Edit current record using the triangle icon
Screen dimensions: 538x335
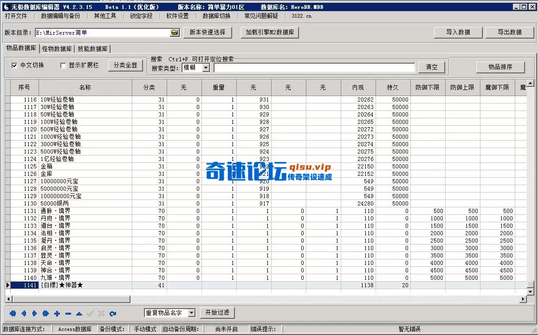pos(78,313)
